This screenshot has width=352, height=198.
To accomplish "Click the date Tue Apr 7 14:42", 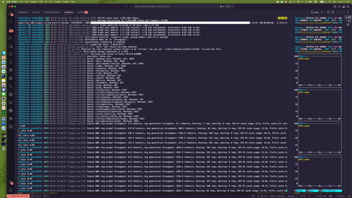I will coord(344,1).
